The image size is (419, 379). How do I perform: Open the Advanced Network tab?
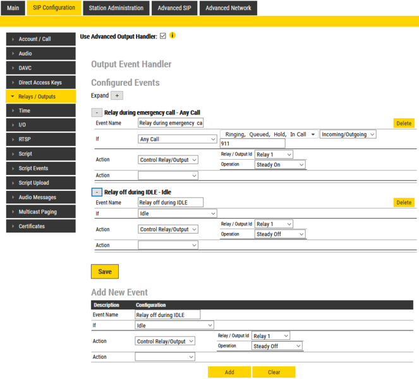coord(228,8)
